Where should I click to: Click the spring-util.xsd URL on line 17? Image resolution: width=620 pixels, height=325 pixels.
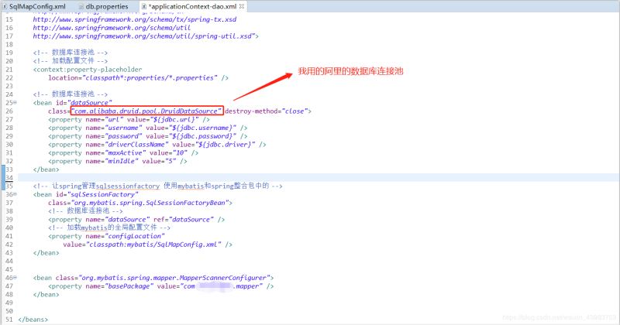(144, 36)
